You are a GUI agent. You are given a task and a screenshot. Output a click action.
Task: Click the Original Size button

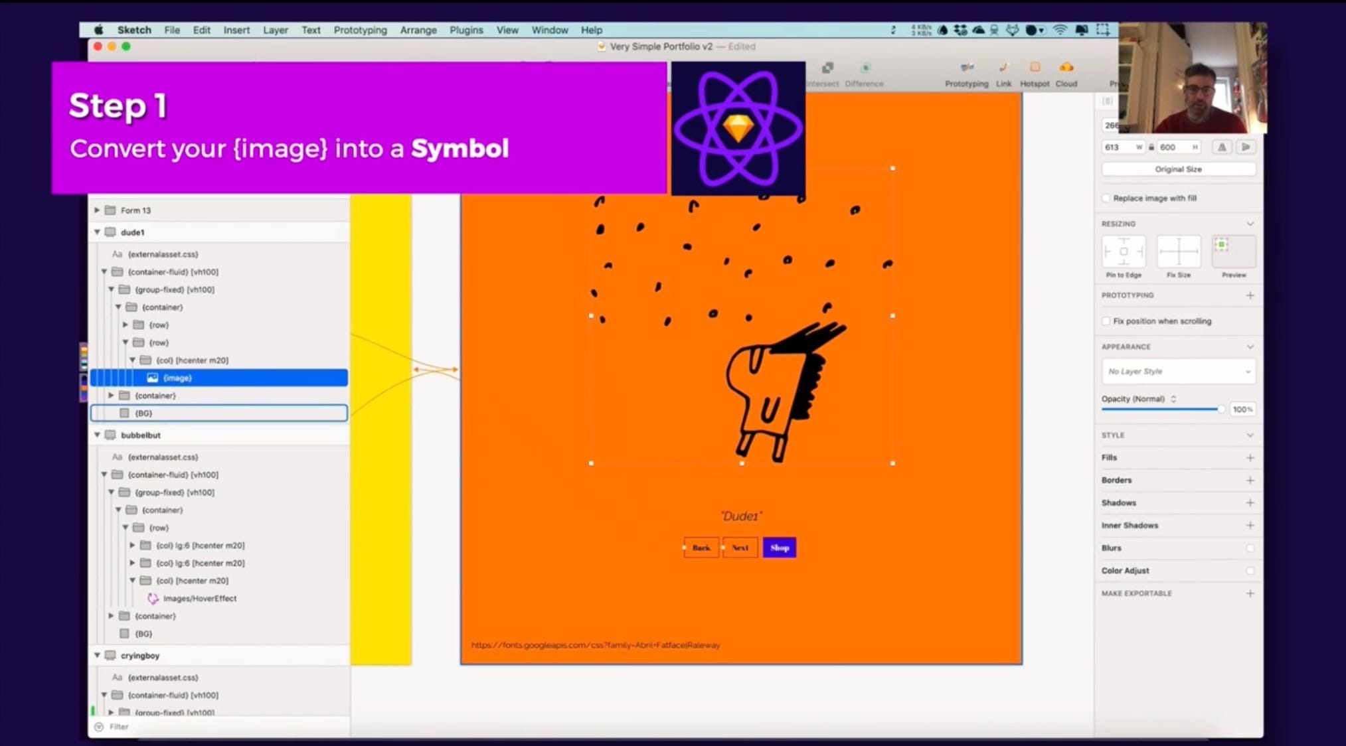pyautogui.click(x=1177, y=169)
